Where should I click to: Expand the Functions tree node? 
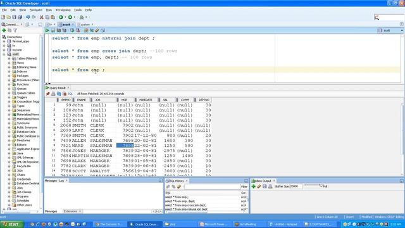(x=9, y=84)
